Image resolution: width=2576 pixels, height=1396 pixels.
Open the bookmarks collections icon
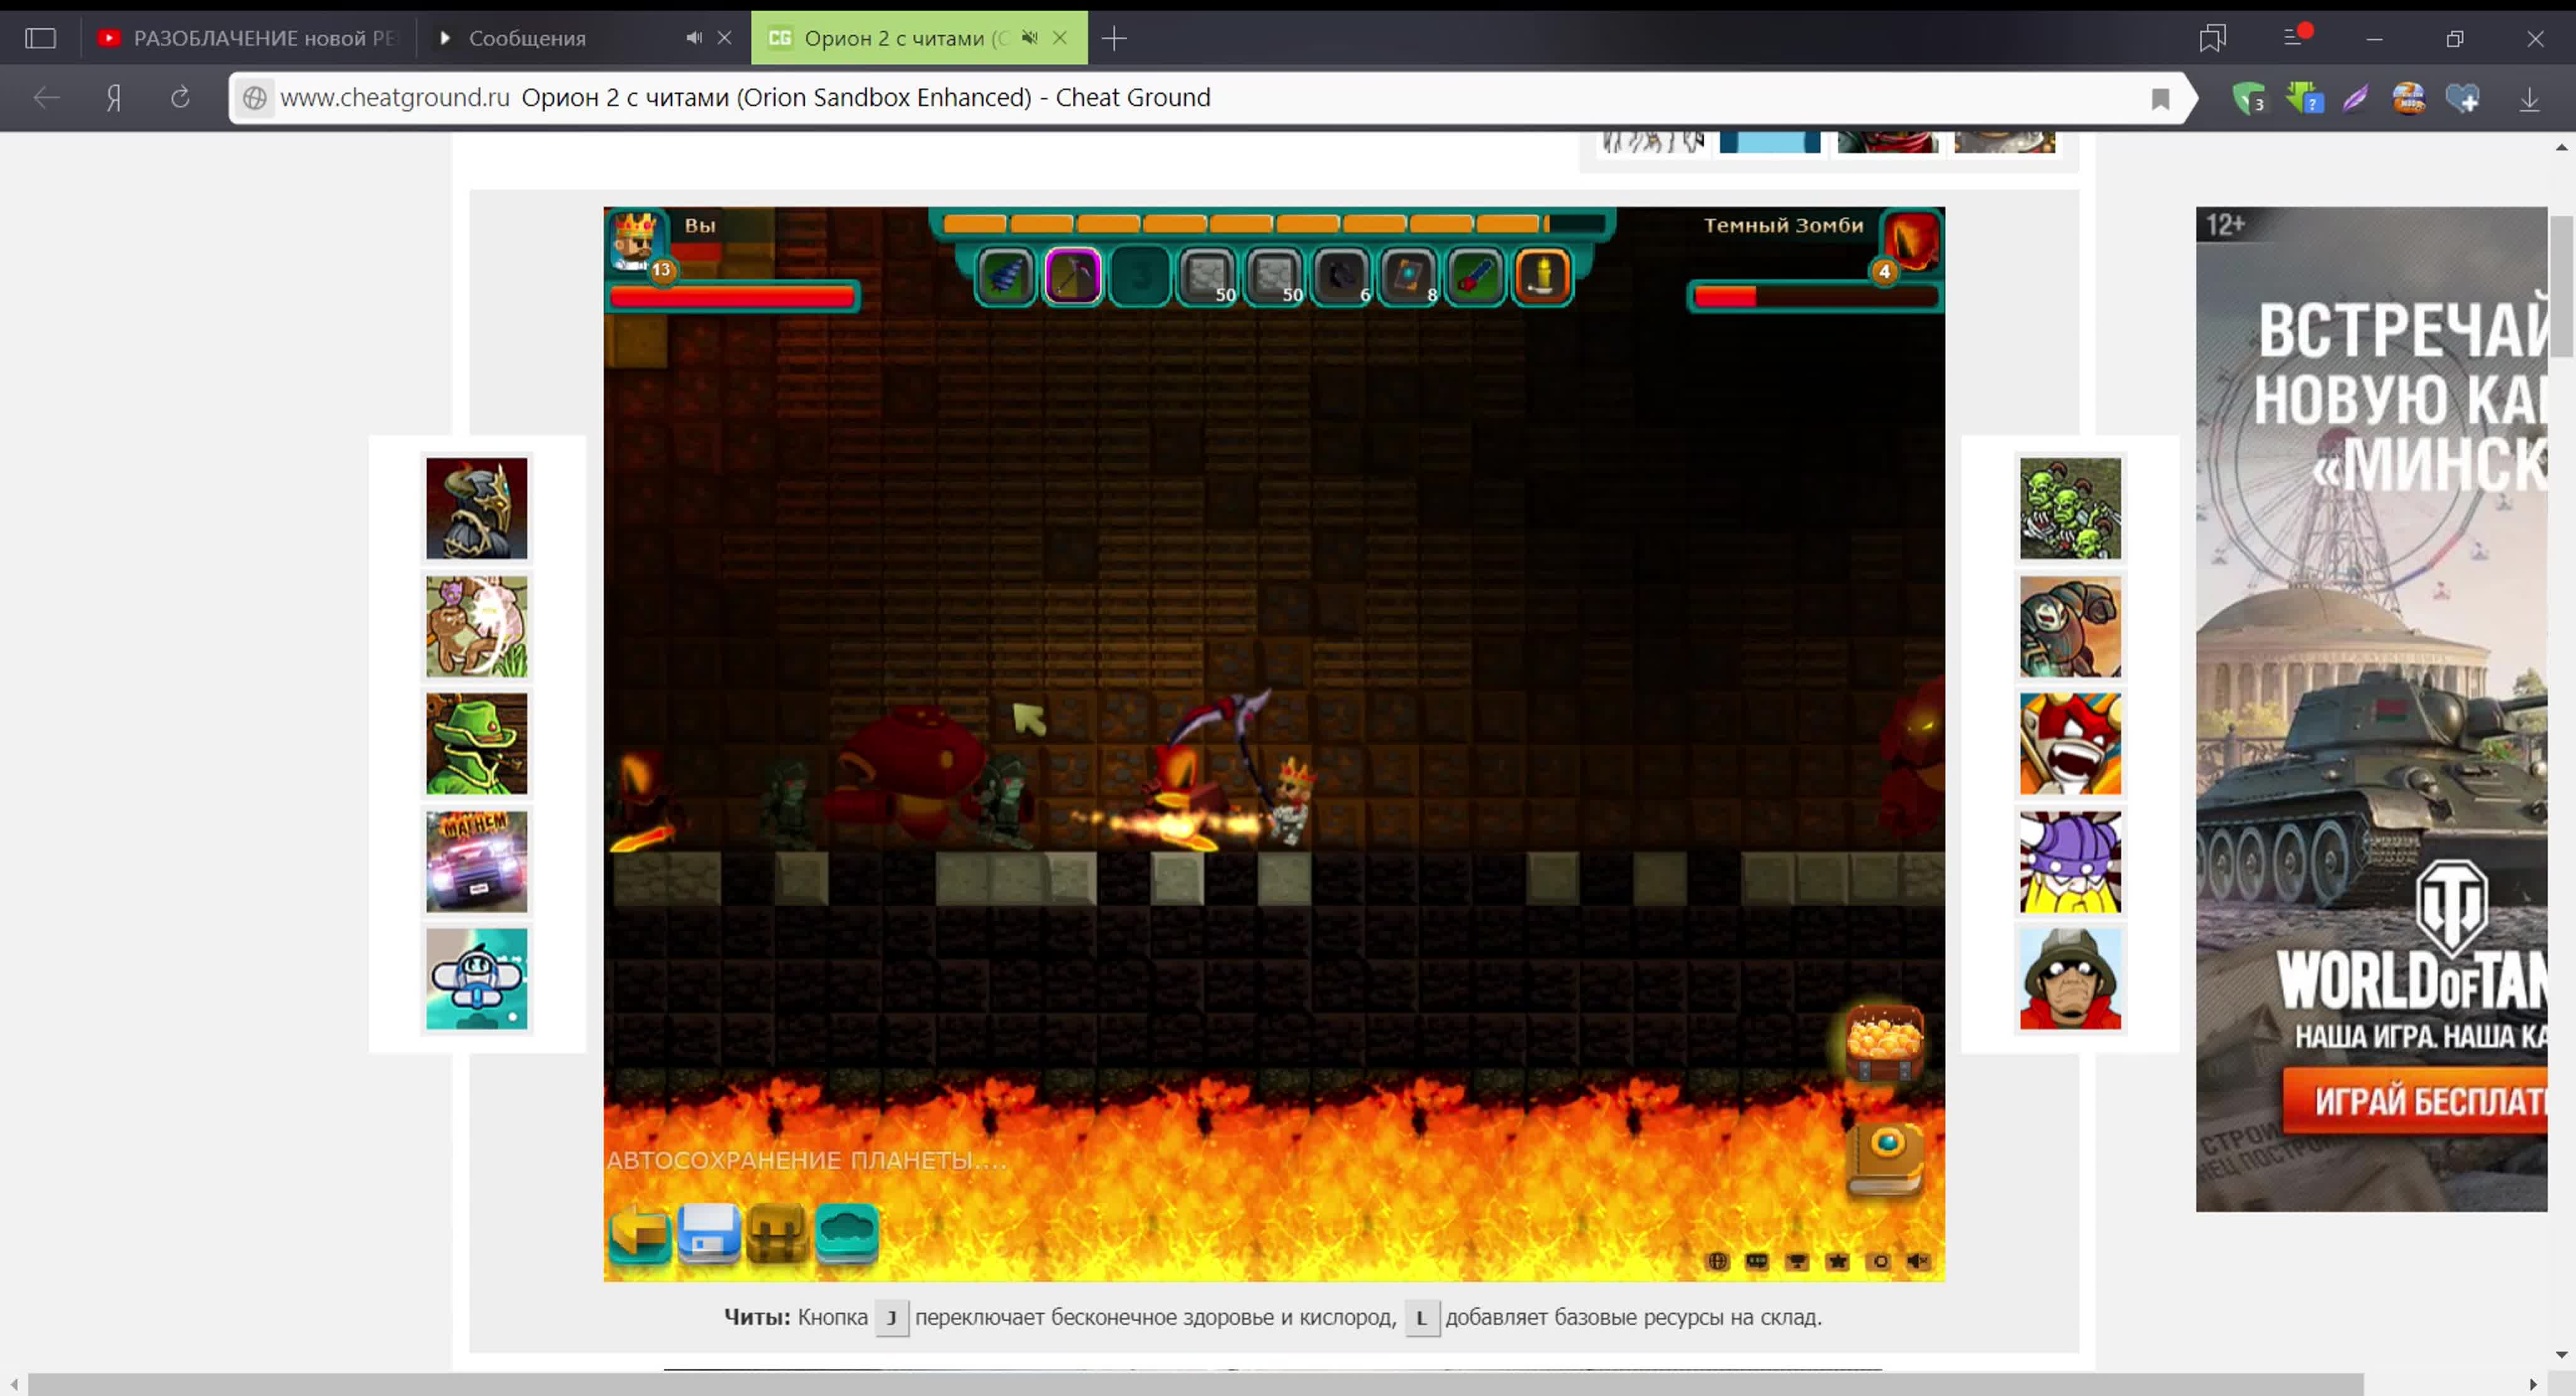click(2212, 38)
